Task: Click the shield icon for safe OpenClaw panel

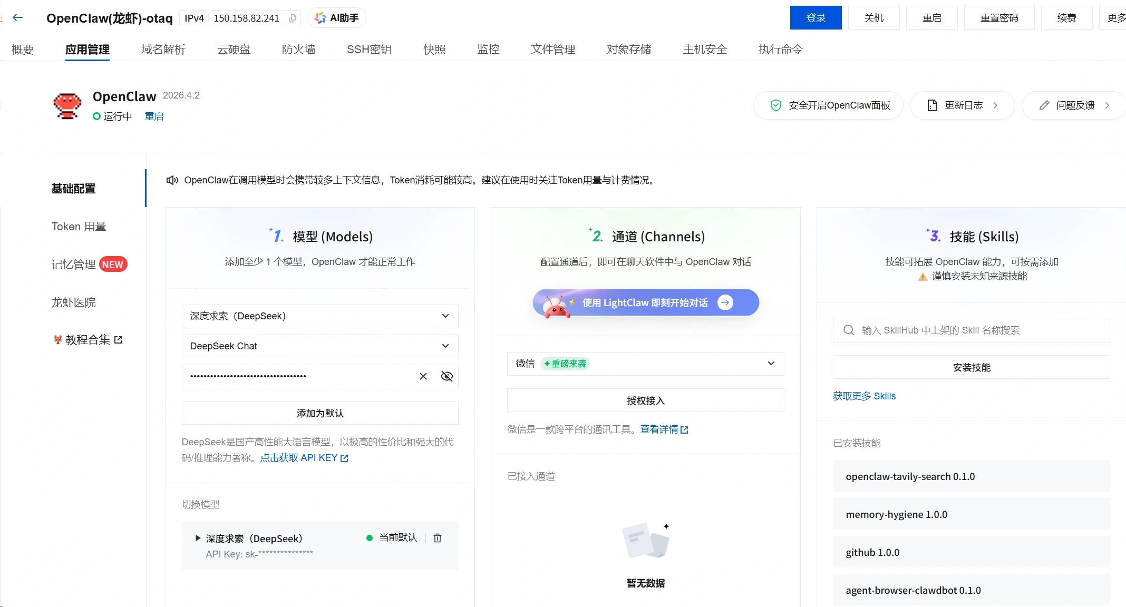Action: pos(775,105)
